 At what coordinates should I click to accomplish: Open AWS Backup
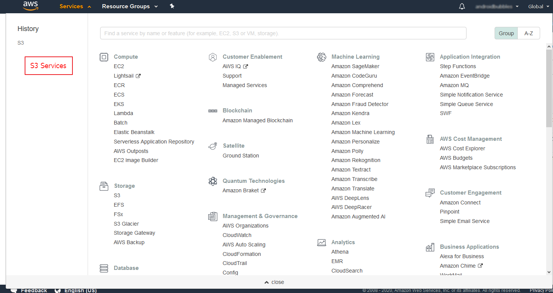click(129, 242)
